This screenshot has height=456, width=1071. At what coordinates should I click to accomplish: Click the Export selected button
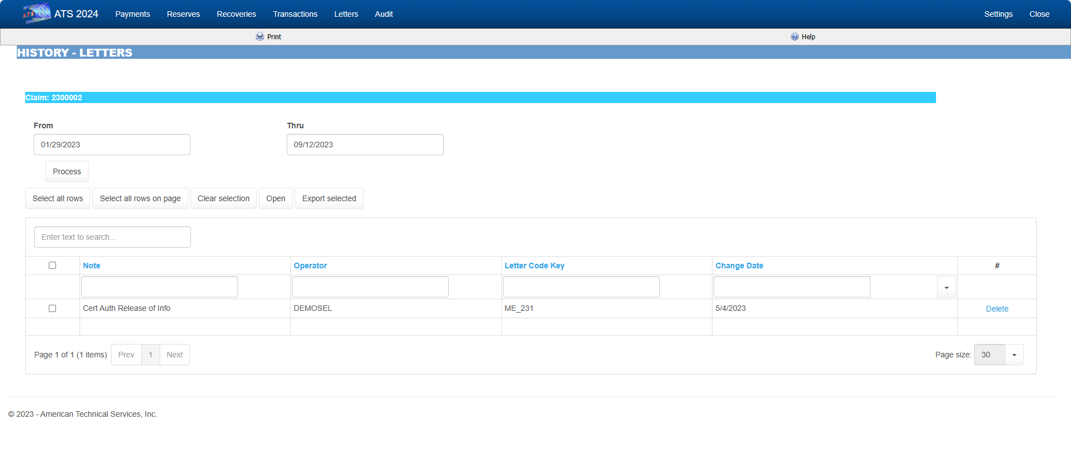[329, 198]
